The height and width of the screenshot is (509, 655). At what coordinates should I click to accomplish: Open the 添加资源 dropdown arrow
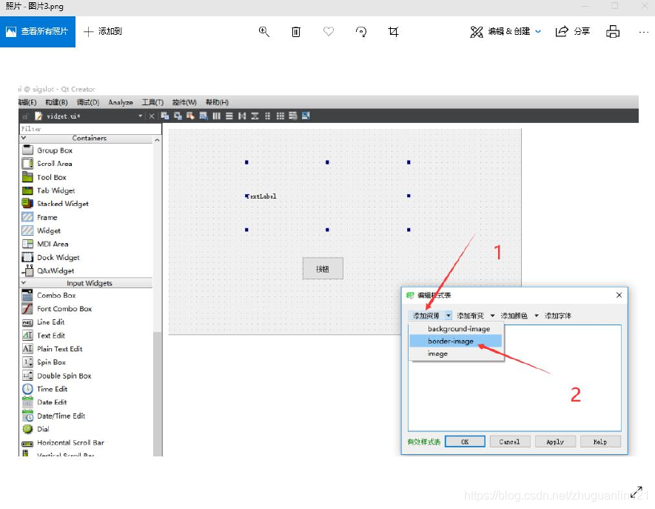point(449,316)
